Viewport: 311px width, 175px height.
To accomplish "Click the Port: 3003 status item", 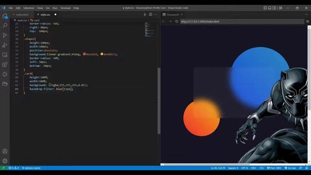I will pos(274,168).
